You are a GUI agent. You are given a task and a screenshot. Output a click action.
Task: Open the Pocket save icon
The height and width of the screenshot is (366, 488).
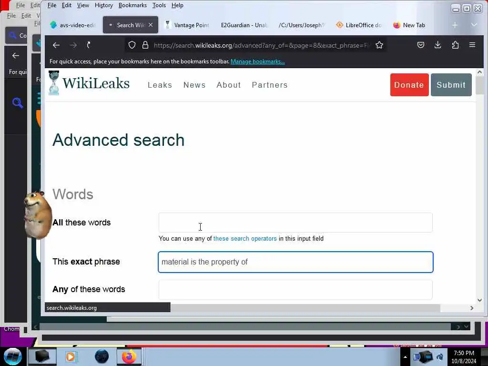[420, 45]
